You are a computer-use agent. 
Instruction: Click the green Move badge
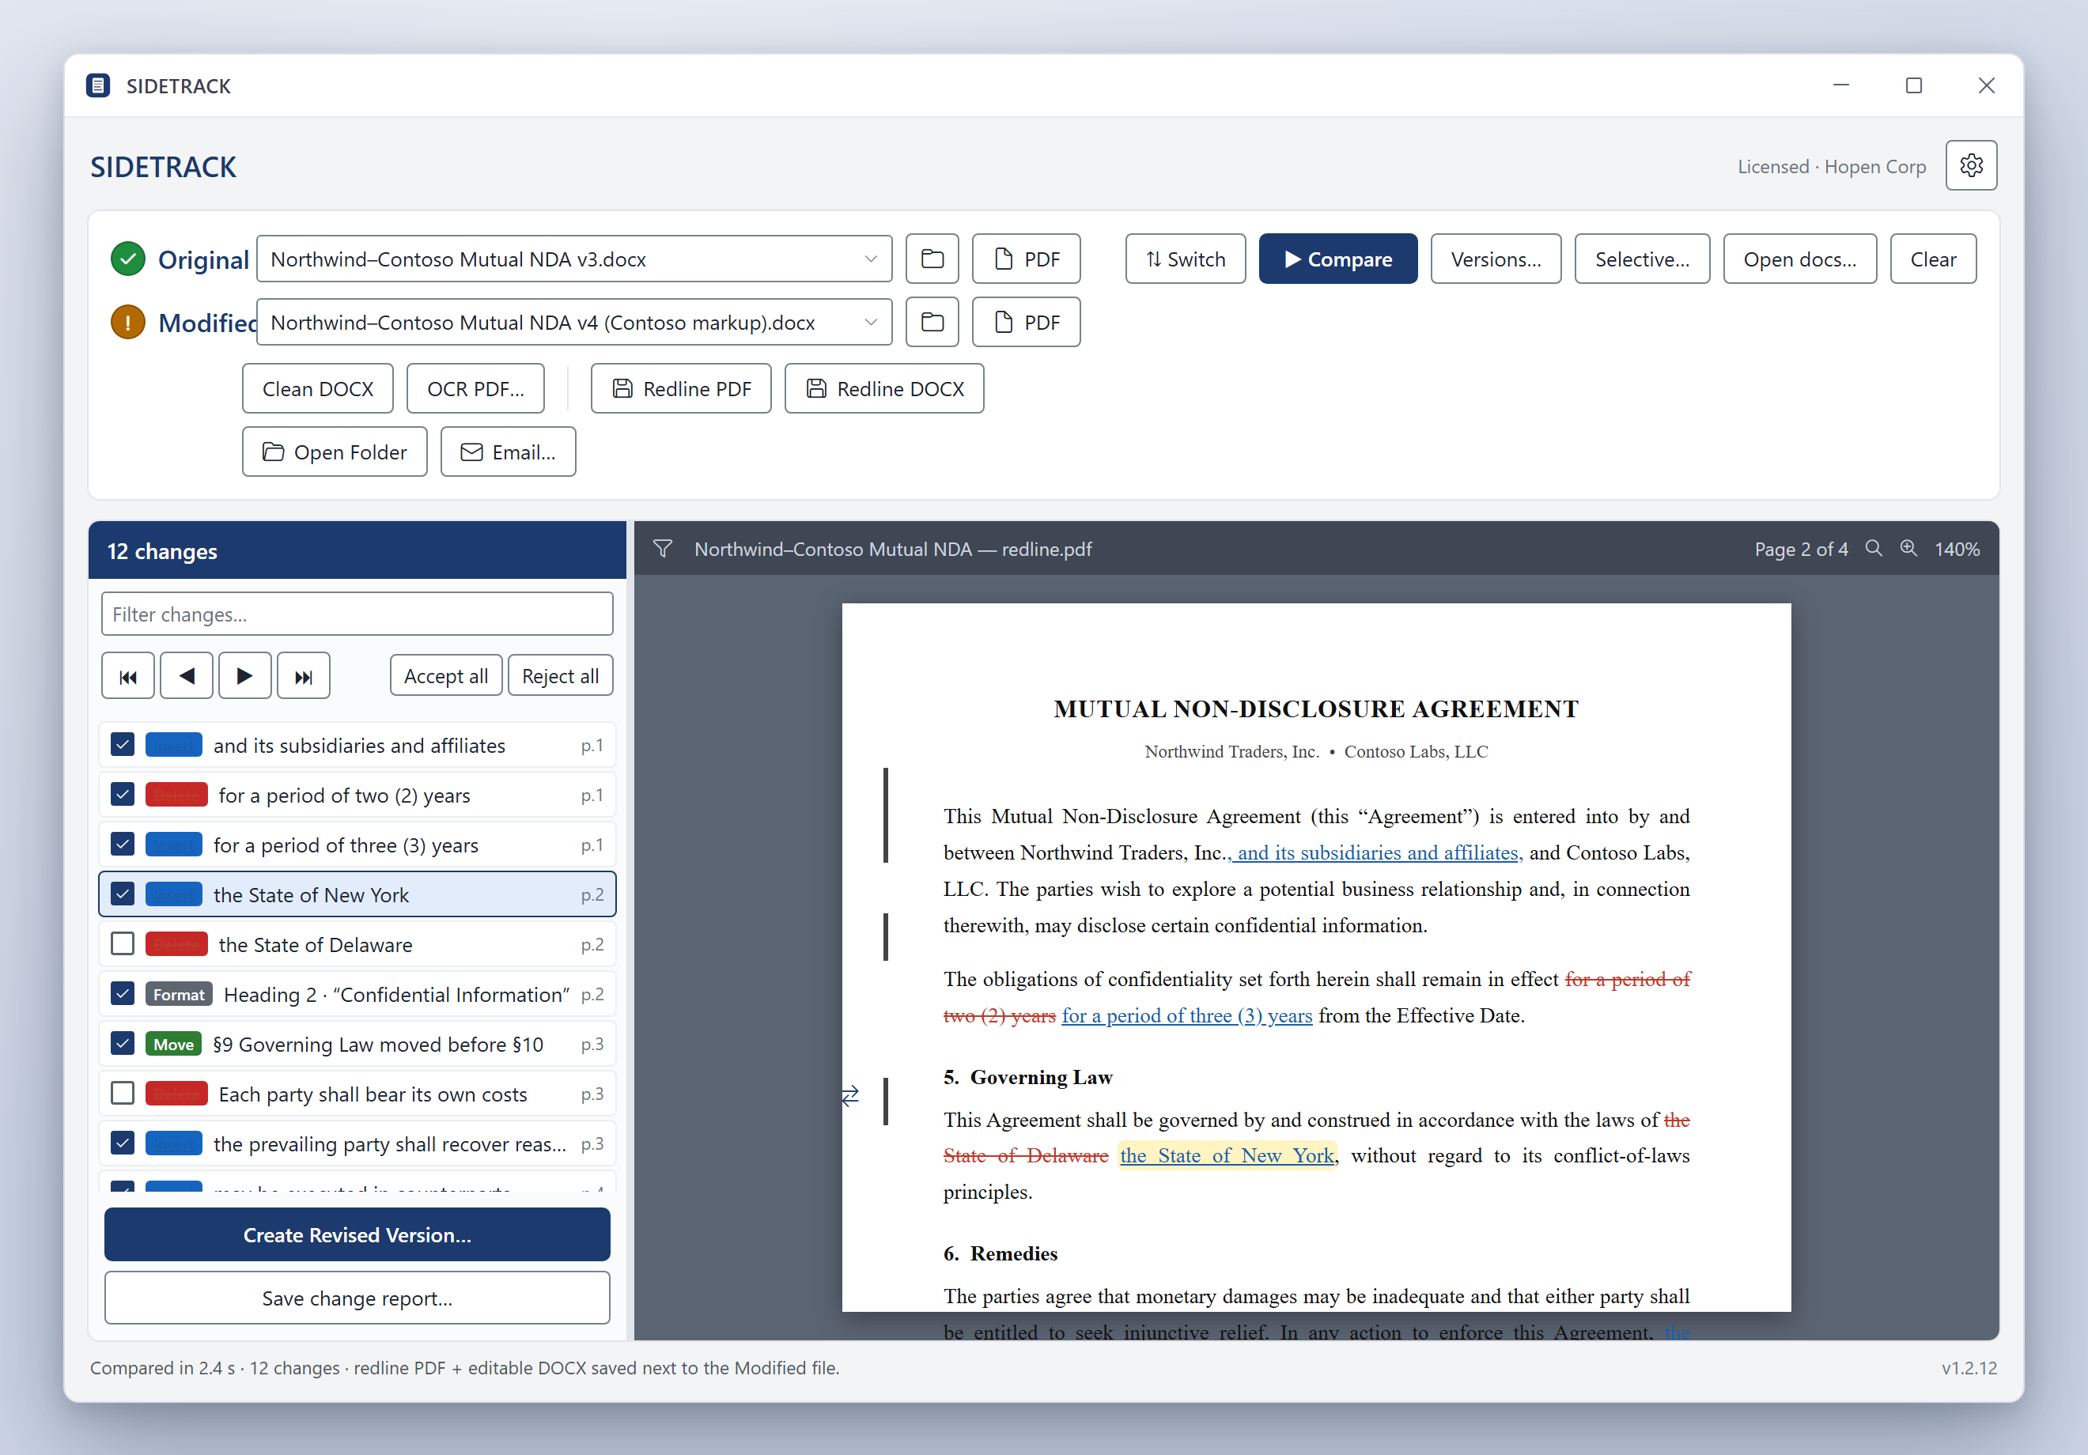[x=174, y=1044]
